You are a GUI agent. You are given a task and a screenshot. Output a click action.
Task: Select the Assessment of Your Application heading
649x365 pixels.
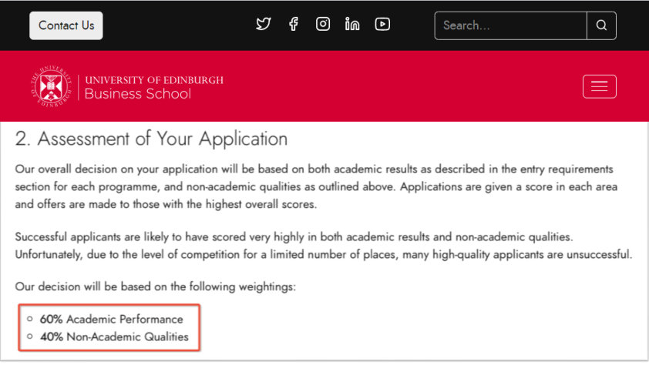(x=151, y=139)
